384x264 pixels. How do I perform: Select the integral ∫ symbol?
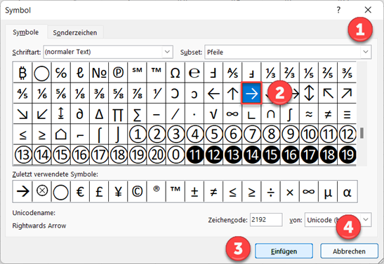(290, 114)
